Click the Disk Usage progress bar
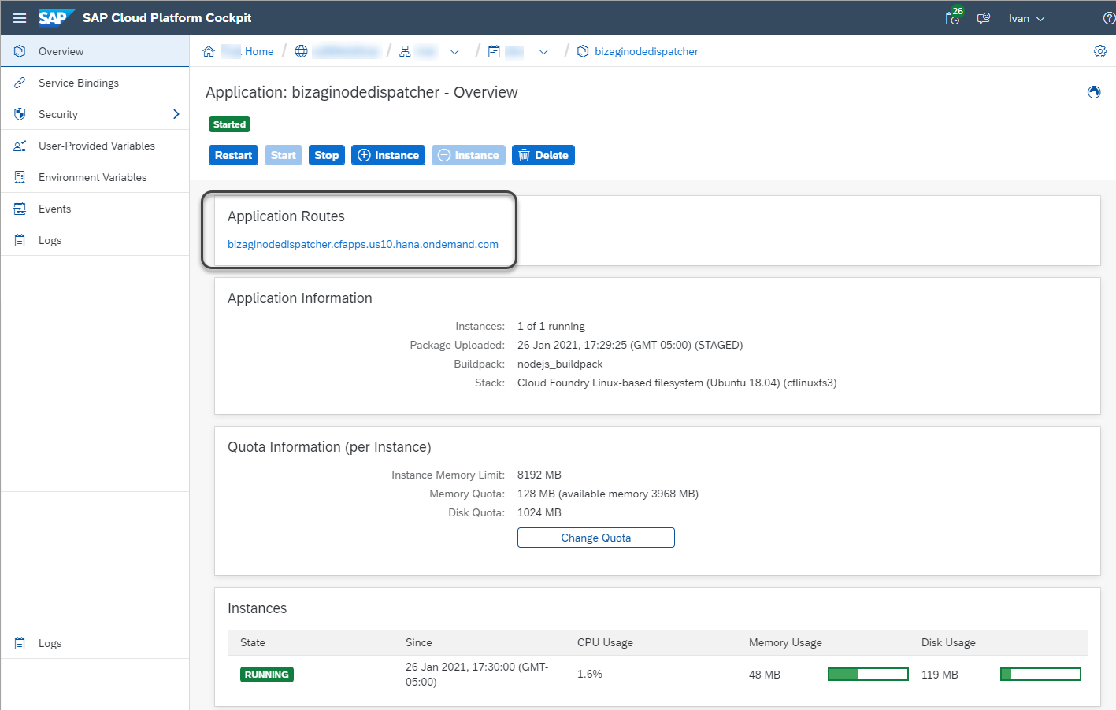Screen dimensions: 1116x710 coord(1040,674)
